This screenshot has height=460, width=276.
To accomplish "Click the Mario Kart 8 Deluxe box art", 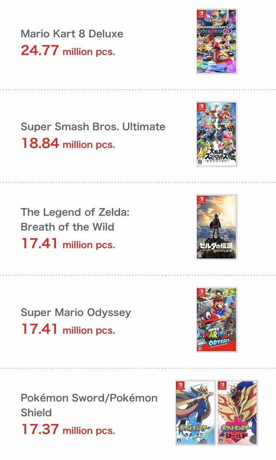I will point(217,41).
